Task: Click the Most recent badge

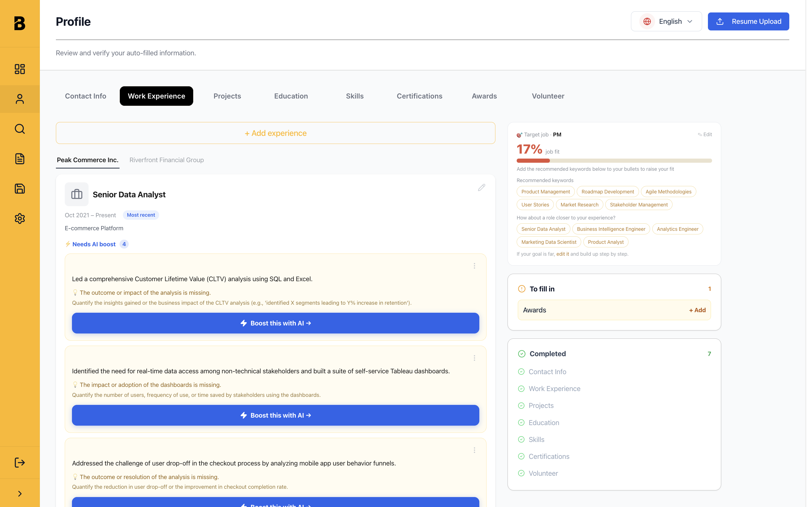Action: [x=141, y=215]
